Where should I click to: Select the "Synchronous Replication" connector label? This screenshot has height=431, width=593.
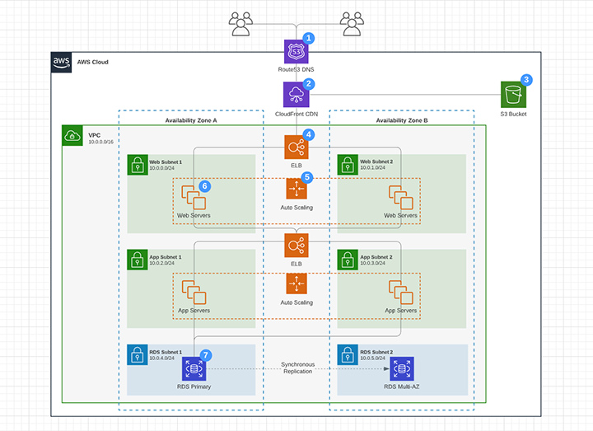(297, 368)
